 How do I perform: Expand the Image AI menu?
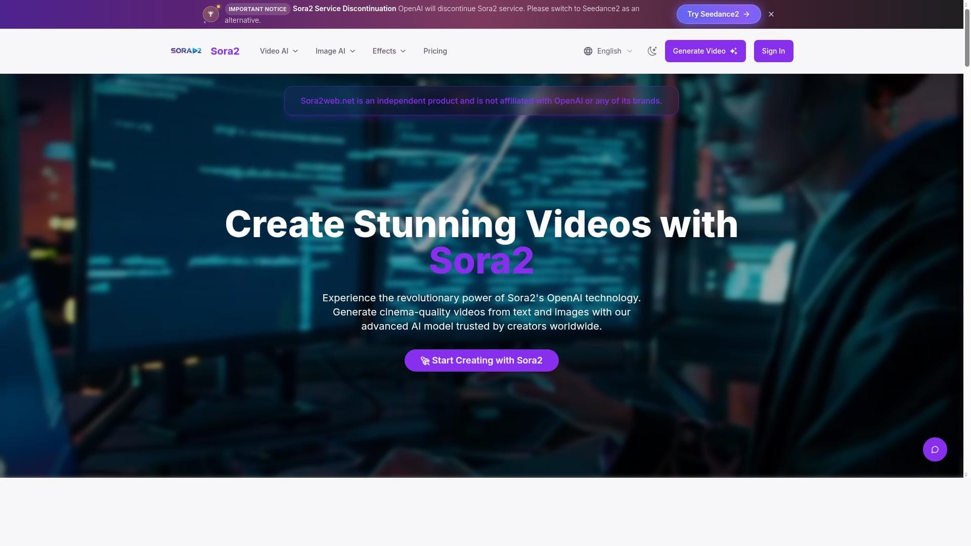click(335, 51)
